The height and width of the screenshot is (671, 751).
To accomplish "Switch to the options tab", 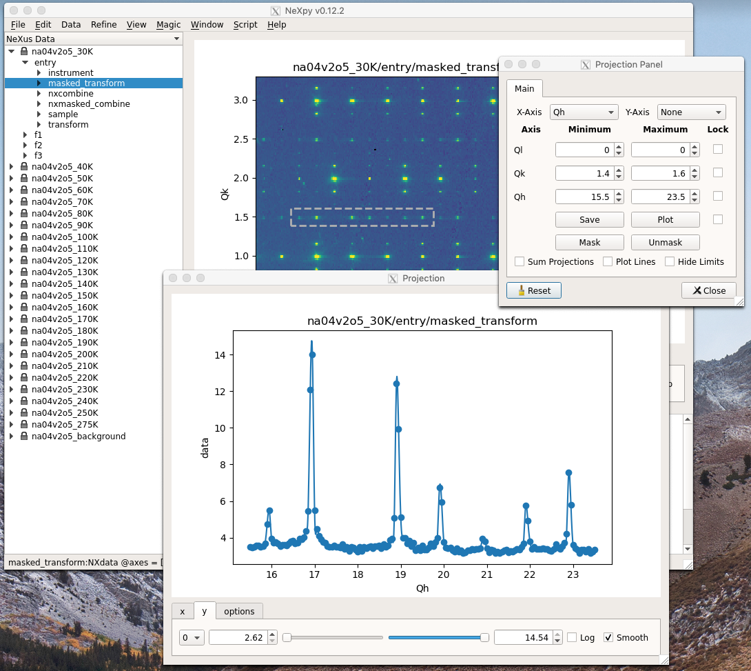I will [239, 612].
